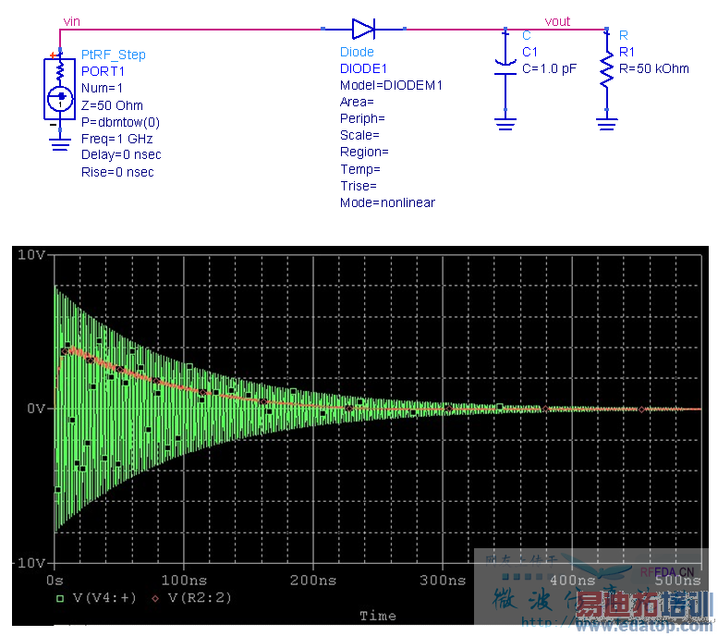
Task: Click the ground symbol under resistor R1
Action: pos(607,124)
